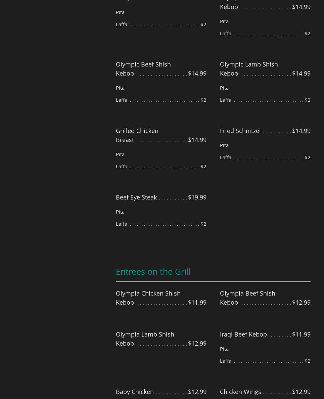Choose Pita under Beef Eye Steak
This screenshot has height=399, width=324.
[x=120, y=212]
